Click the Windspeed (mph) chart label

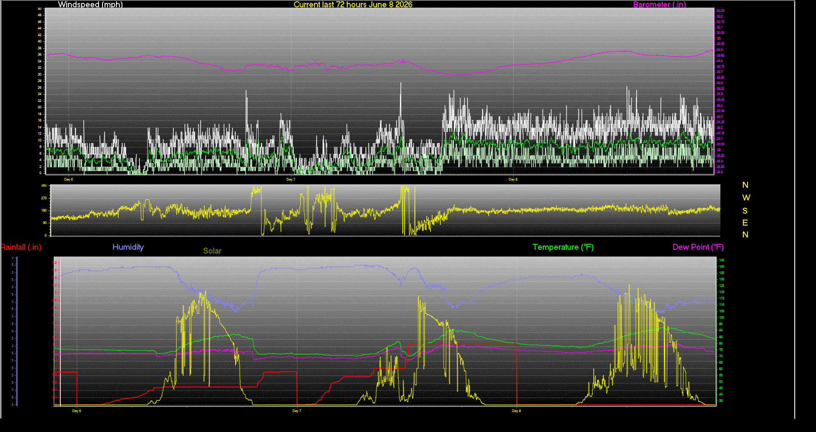[91, 4]
